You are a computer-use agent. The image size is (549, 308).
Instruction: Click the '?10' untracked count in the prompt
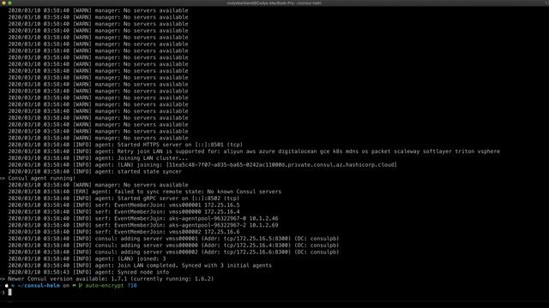pos(132,286)
